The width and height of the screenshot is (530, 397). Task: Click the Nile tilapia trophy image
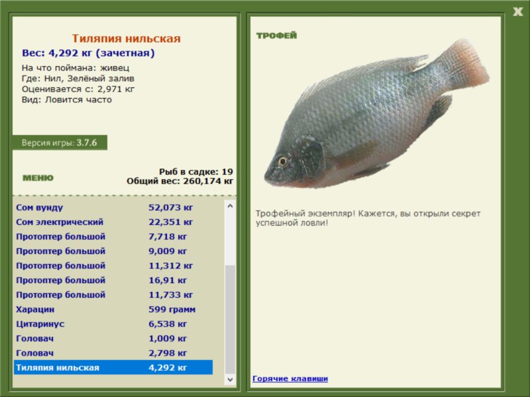tap(376, 113)
